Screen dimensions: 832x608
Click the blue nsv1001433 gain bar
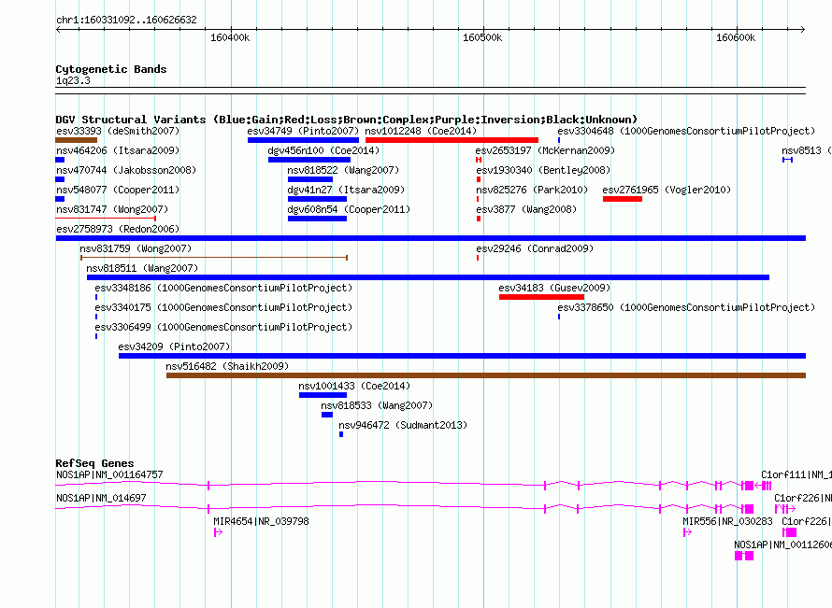323,395
